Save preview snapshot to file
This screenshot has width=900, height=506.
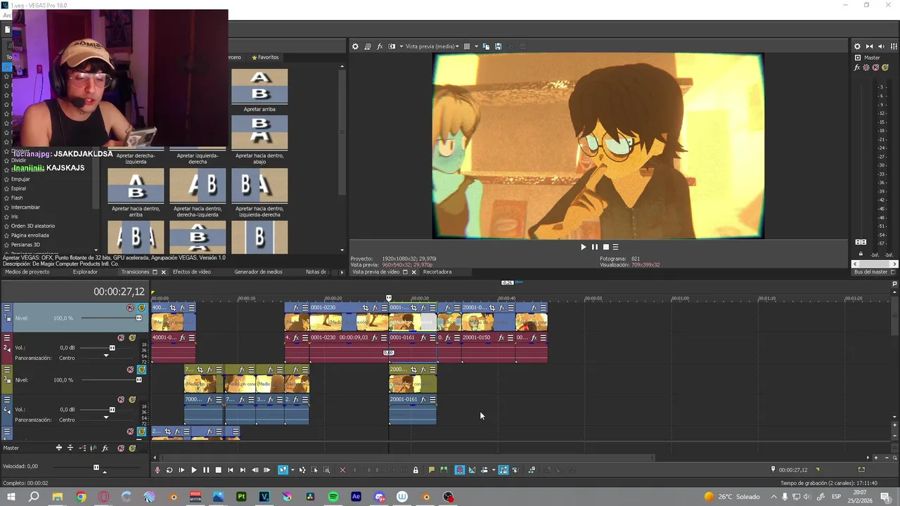click(x=498, y=46)
